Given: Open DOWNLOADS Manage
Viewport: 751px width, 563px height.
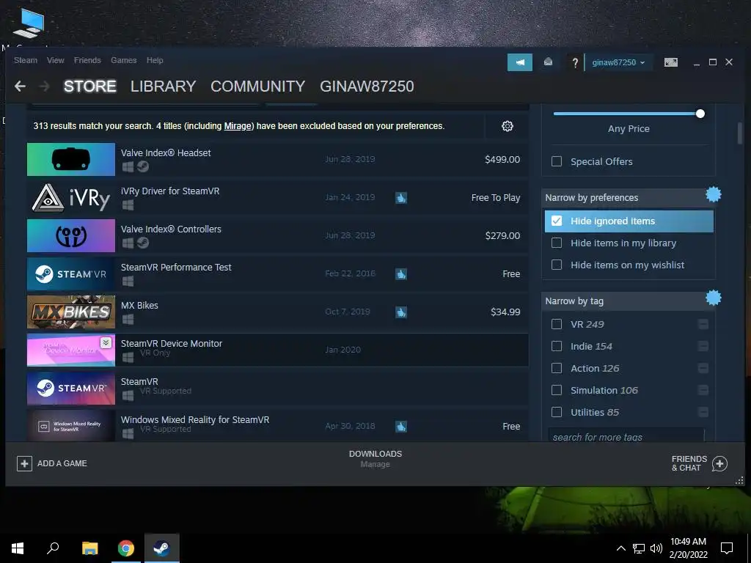Looking at the screenshot, I should pos(375,459).
